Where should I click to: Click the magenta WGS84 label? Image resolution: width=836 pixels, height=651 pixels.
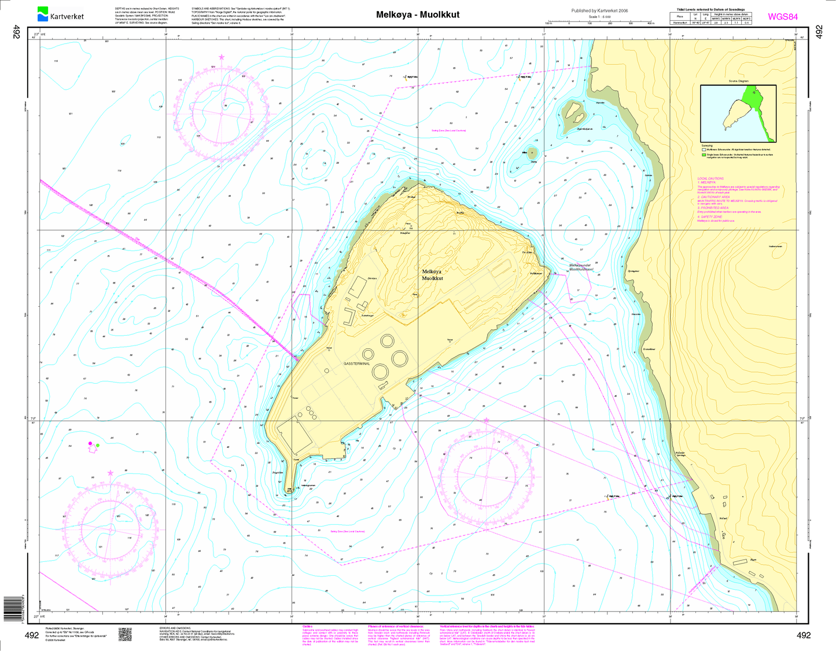[x=782, y=17]
